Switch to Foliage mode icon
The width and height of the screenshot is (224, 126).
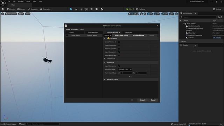tap(82, 9)
